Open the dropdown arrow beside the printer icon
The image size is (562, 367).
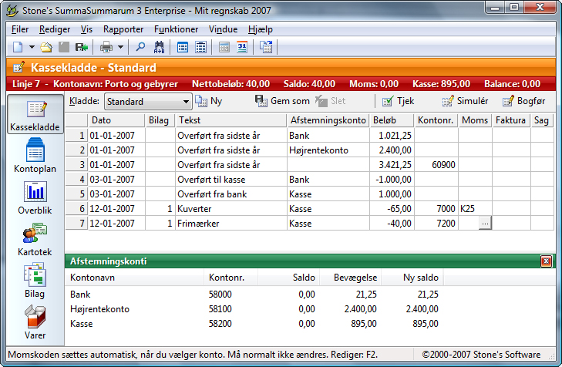(x=121, y=47)
